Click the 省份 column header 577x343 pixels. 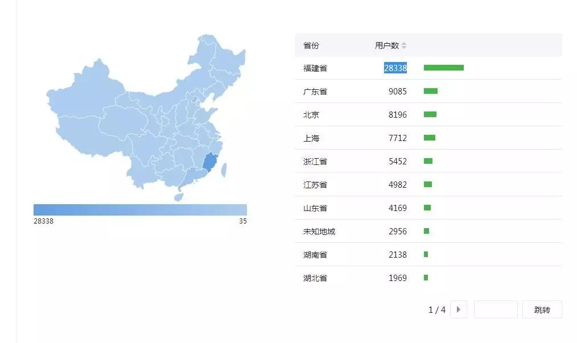coord(311,46)
